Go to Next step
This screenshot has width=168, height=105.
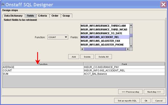coord(154,92)
